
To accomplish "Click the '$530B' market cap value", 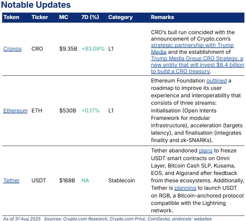I will pyautogui.click(x=68, y=110).
